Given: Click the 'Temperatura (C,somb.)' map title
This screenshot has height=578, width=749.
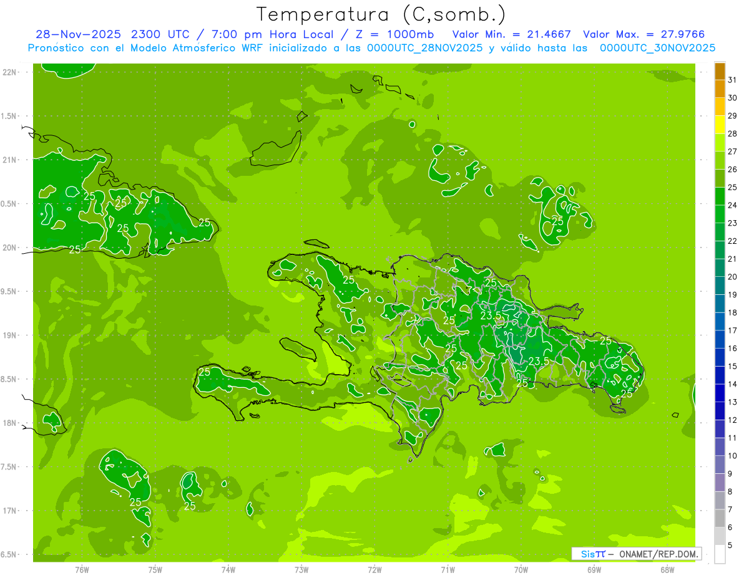Looking at the screenshot, I should click(381, 14).
